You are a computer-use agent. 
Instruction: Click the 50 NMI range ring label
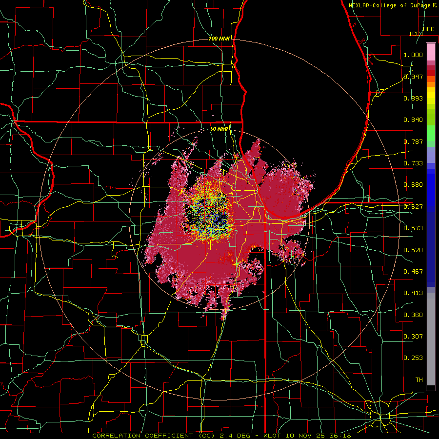[x=219, y=129]
